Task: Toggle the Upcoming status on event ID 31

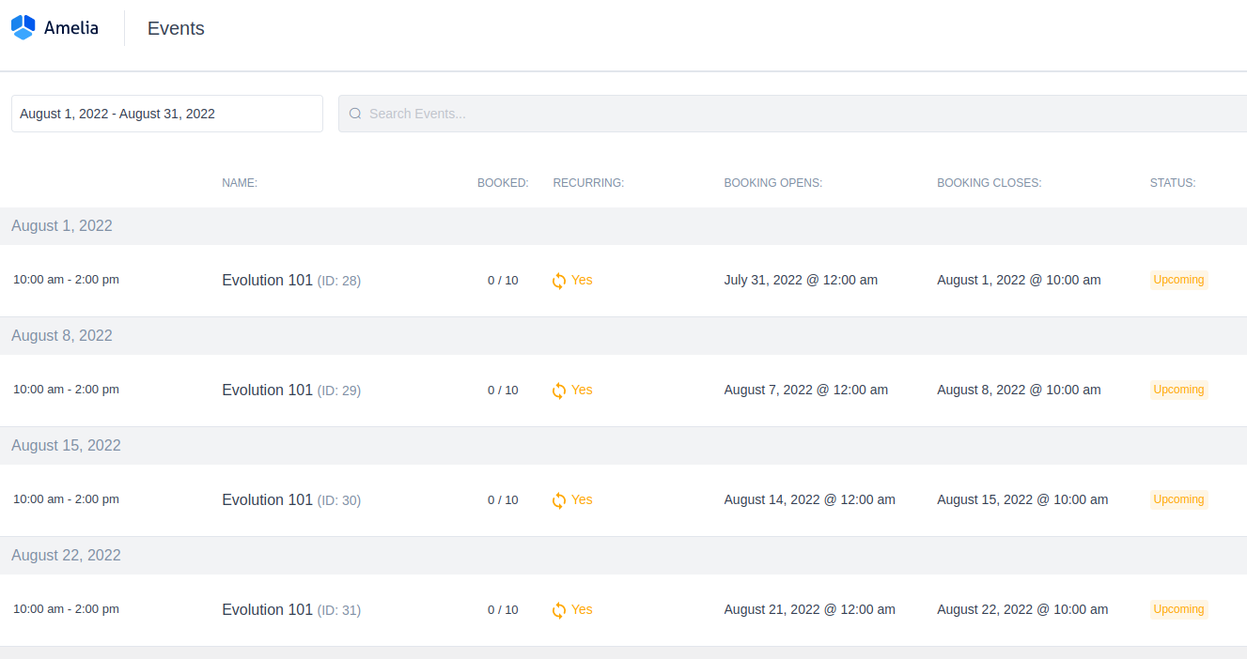Action: 1178,608
